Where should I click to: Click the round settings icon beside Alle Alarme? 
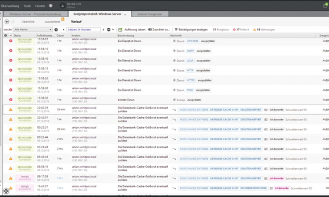click(x=56, y=30)
